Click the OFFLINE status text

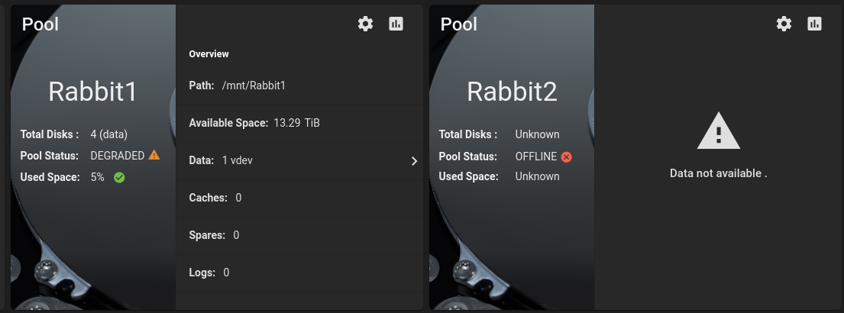point(536,156)
